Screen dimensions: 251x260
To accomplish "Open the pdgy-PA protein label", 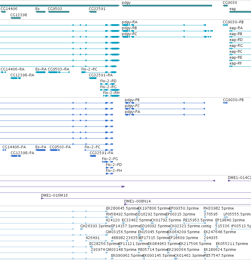I will coord(132,112).
